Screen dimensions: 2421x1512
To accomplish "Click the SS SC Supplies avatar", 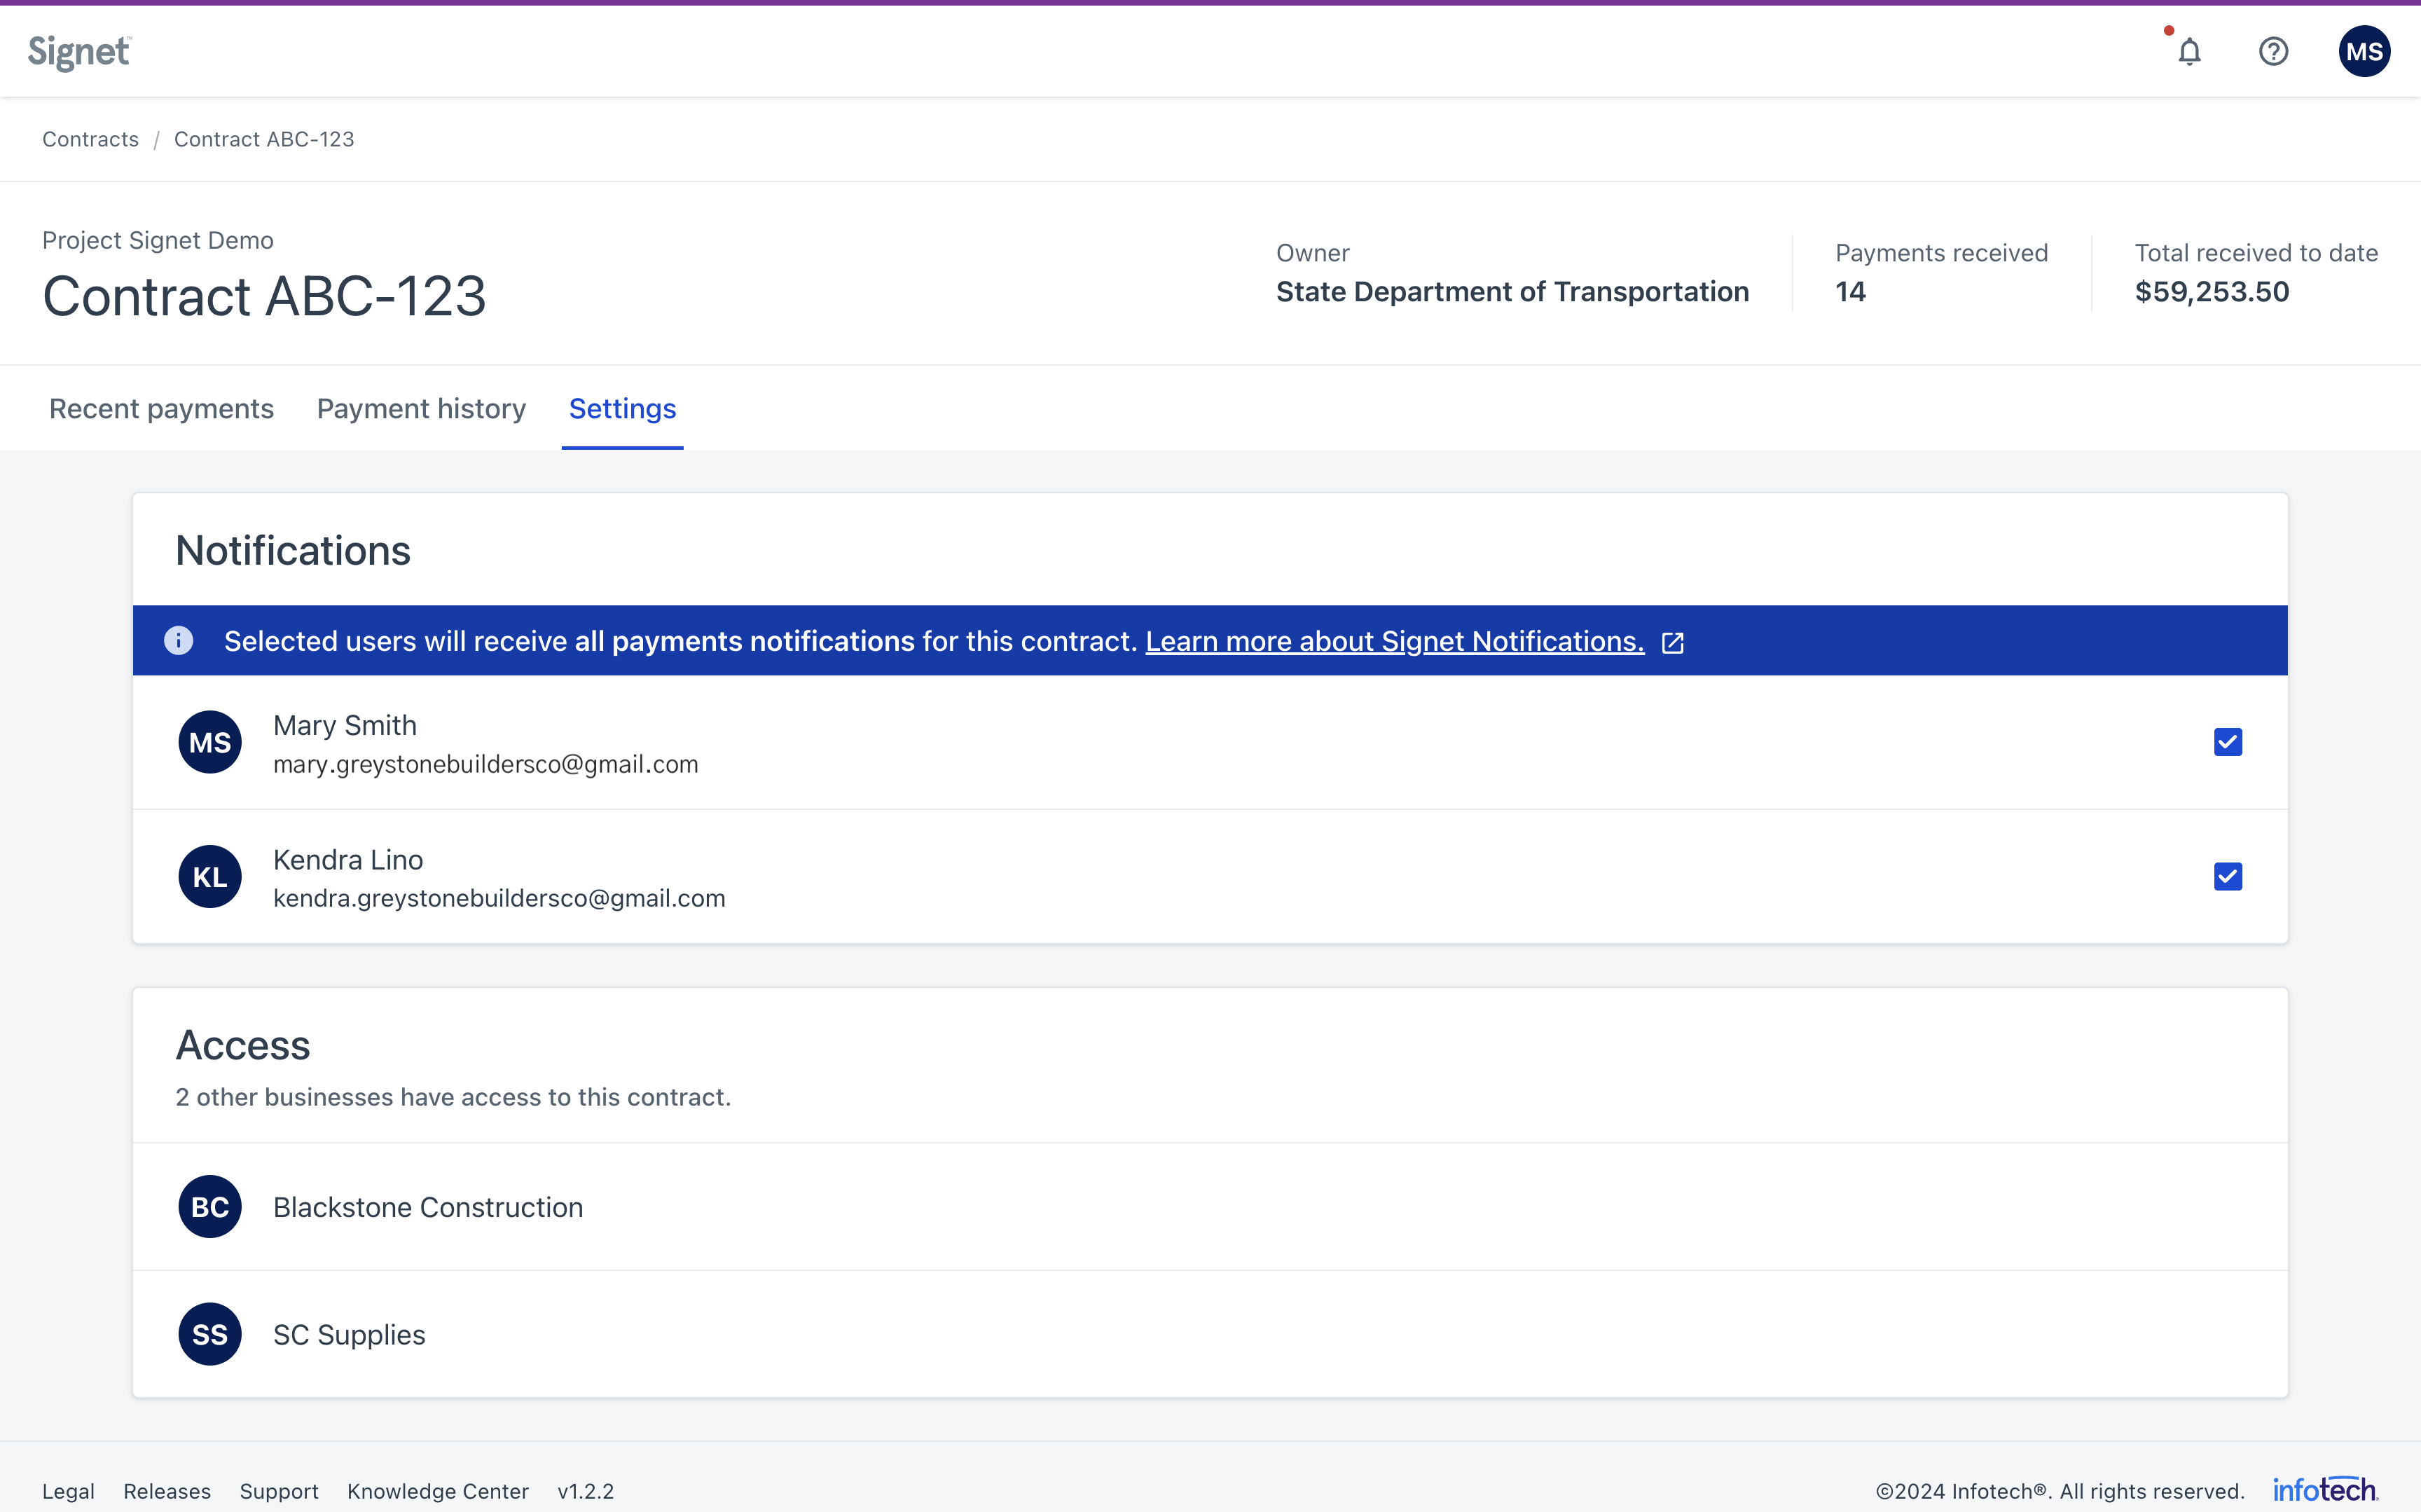I will pos(210,1334).
